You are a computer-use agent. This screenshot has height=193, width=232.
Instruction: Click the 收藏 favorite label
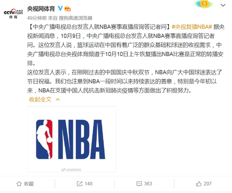tap(29, 184)
